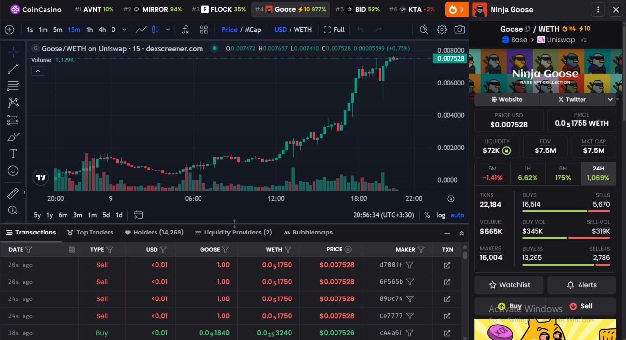Open the Ninja Goose options menu

(598, 9)
